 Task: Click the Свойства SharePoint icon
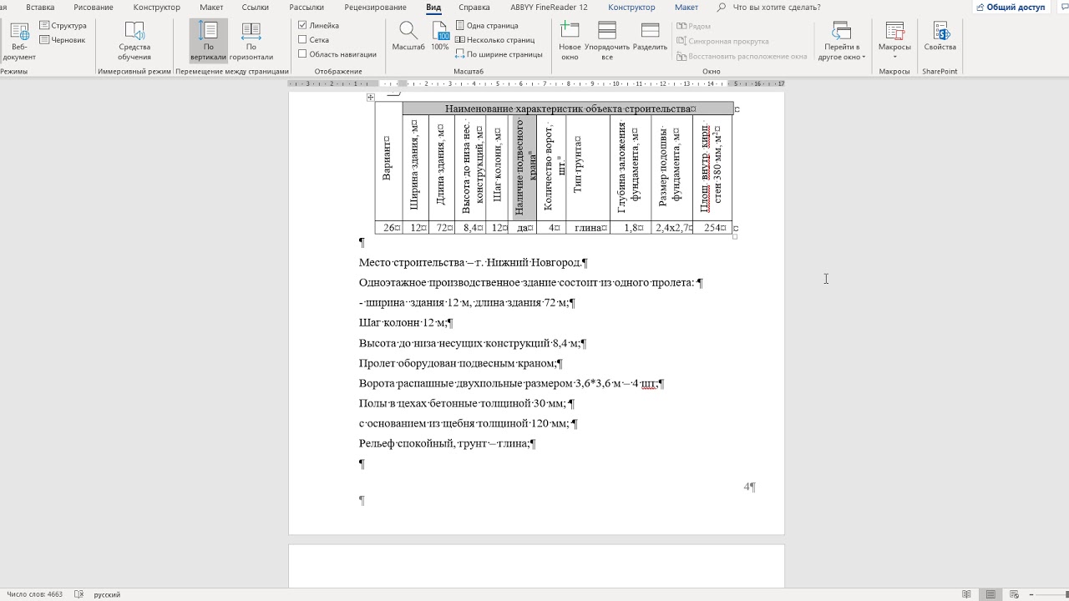[x=940, y=38]
